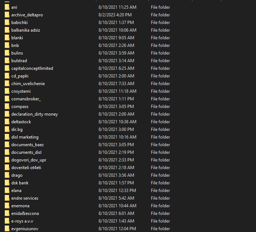Click the archive_deltapro folder icon

click(x=7, y=15)
